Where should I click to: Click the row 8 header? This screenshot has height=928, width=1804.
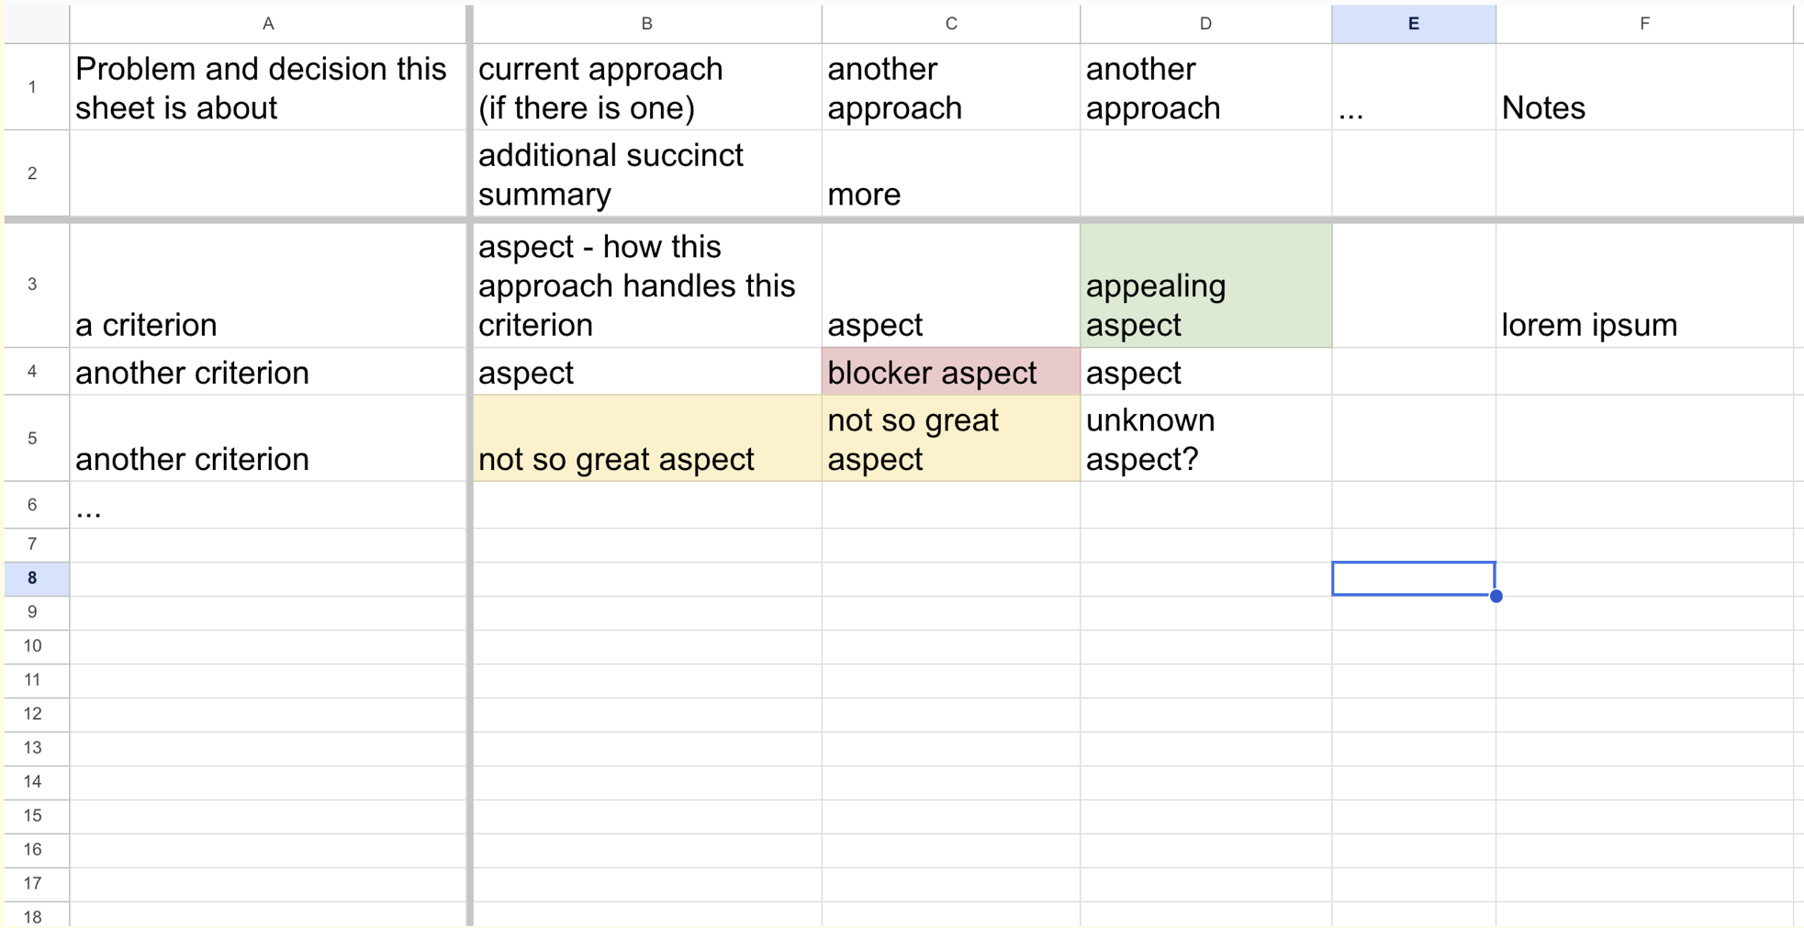33,578
